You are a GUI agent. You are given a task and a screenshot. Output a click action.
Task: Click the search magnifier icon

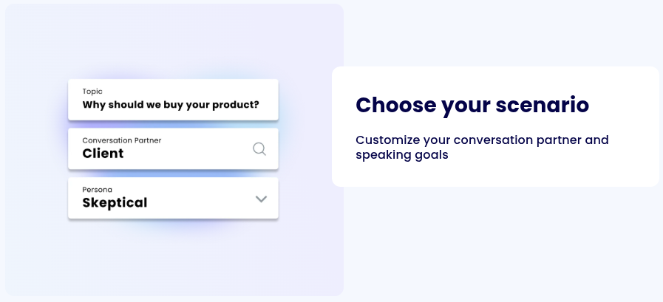coord(259,148)
